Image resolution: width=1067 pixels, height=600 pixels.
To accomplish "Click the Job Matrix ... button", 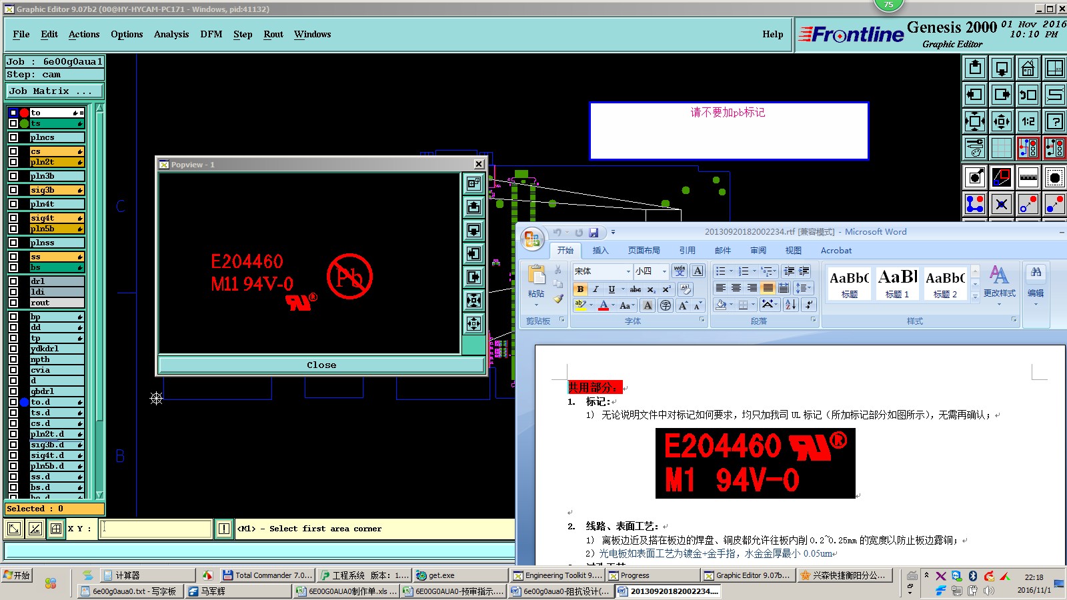I will point(55,91).
